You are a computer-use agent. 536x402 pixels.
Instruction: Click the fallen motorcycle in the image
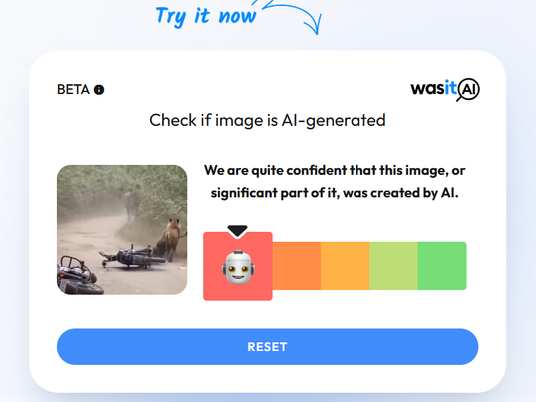point(133,258)
